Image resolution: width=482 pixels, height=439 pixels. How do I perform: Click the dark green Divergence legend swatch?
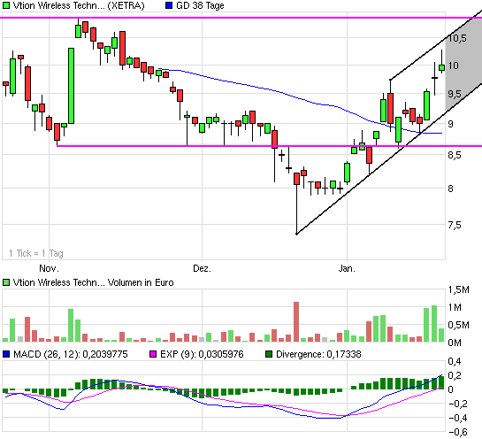[x=269, y=354]
